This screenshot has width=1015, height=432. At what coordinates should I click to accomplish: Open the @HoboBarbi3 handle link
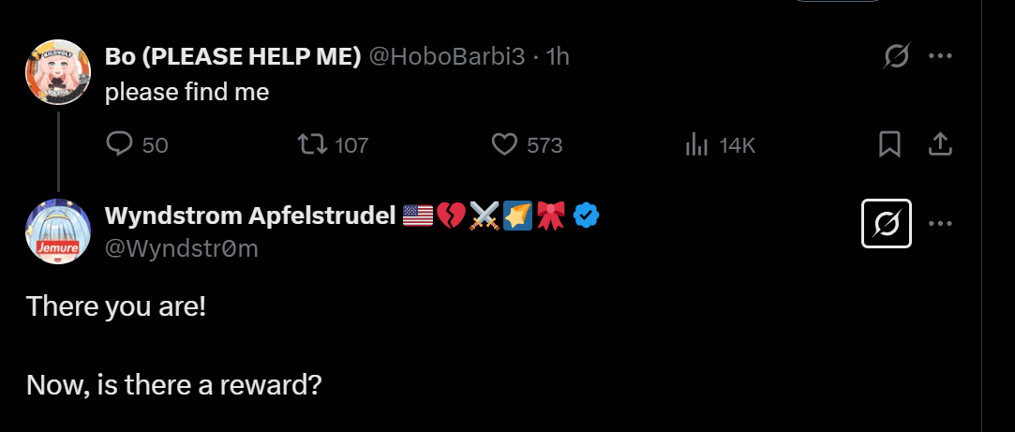446,56
